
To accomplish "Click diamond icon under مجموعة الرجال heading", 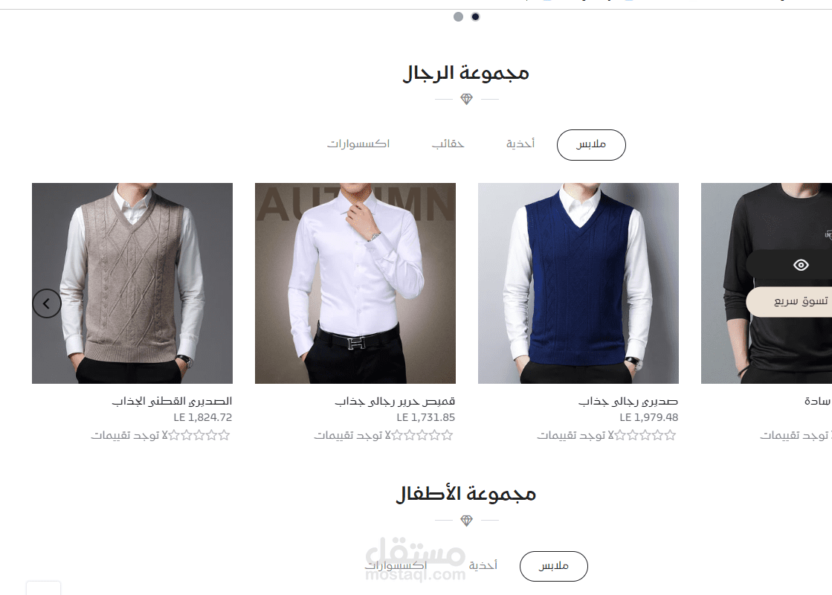I will tap(466, 99).
